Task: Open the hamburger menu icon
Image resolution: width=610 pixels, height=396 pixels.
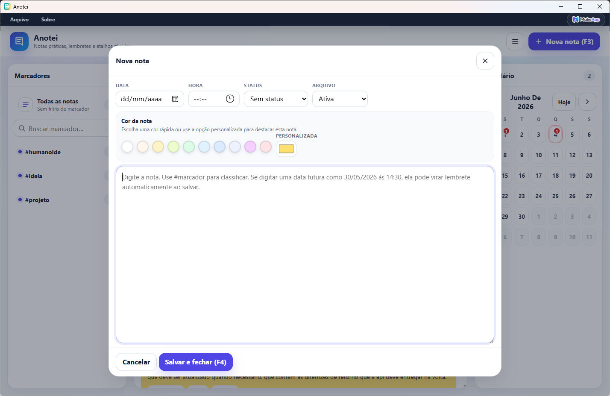Action: [x=515, y=41]
